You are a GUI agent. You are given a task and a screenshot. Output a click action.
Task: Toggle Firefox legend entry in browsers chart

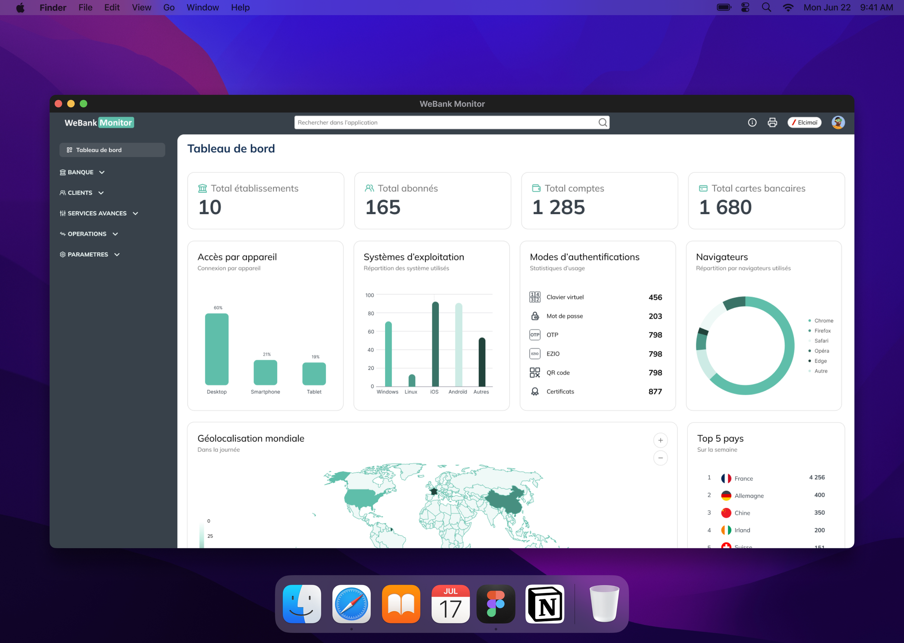[x=822, y=331]
